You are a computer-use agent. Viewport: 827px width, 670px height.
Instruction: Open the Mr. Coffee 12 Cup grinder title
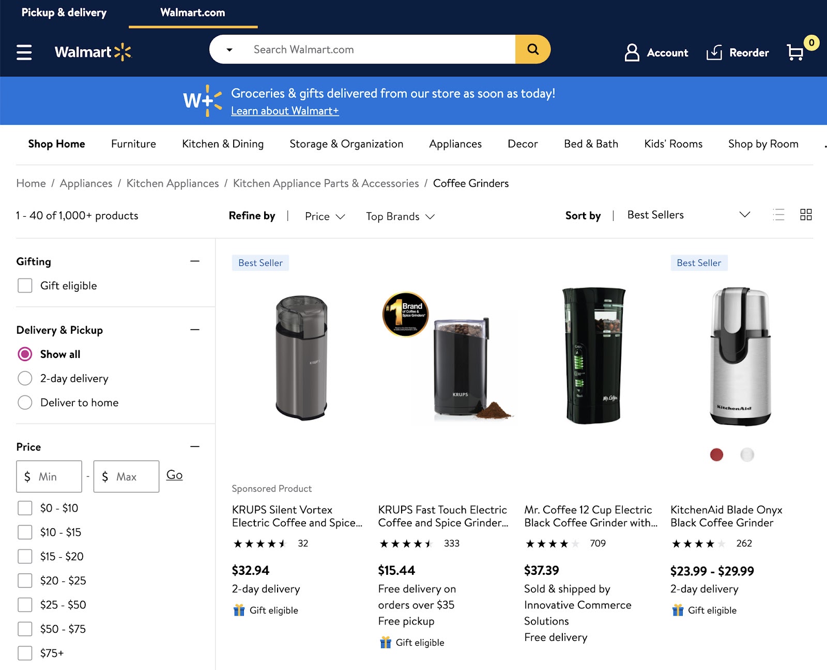[591, 516]
